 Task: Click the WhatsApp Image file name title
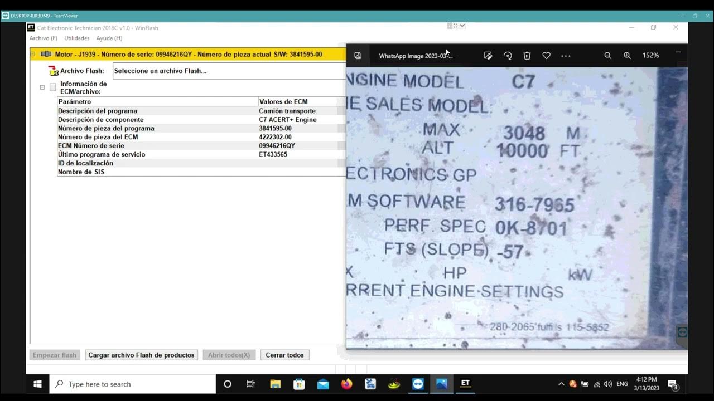(x=416, y=56)
